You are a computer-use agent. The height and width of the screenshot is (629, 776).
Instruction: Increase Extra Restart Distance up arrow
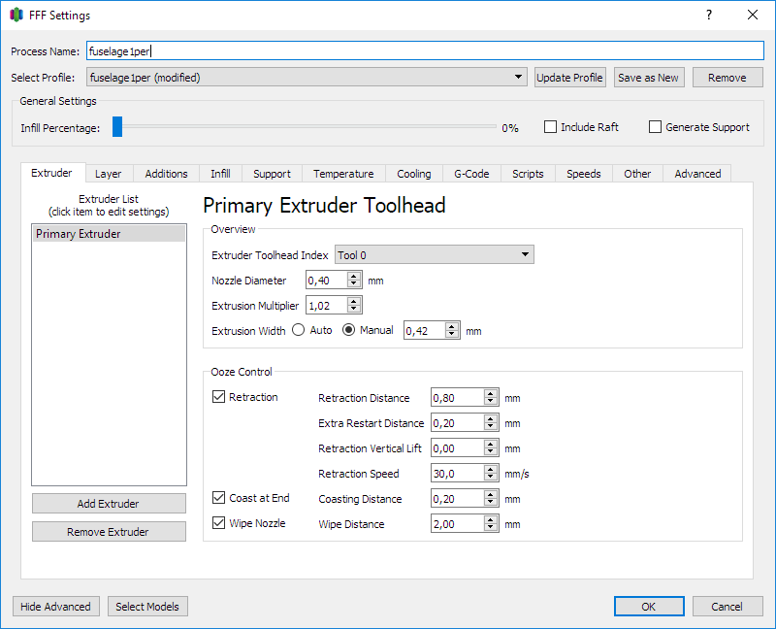(491, 418)
